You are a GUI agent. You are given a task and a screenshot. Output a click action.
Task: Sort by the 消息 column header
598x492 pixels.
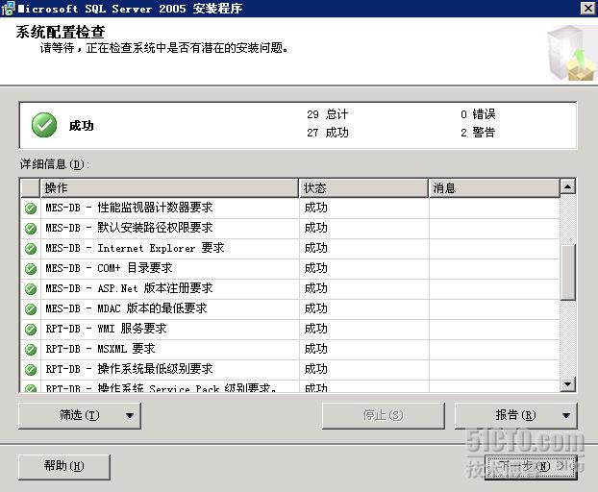(494, 188)
